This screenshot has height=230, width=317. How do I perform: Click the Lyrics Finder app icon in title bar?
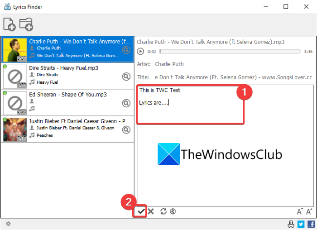[8, 7]
